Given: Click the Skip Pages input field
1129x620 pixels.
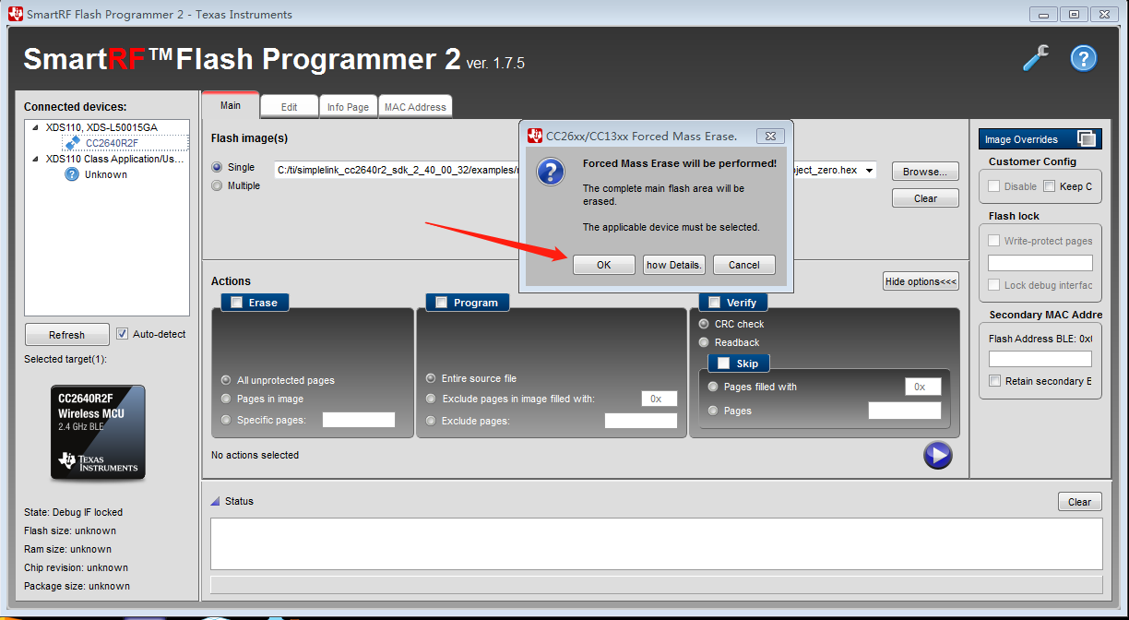Looking at the screenshot, I should [x=905, y=411].
